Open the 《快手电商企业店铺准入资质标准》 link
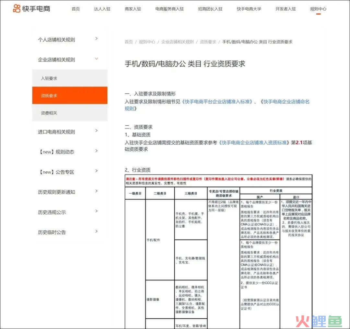This screenshot has height=329, width=350. (254, 142)
